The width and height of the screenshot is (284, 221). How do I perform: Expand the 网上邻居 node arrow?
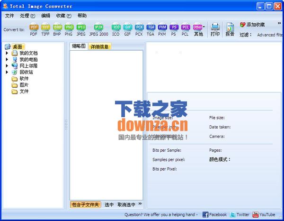pos(7,66)
